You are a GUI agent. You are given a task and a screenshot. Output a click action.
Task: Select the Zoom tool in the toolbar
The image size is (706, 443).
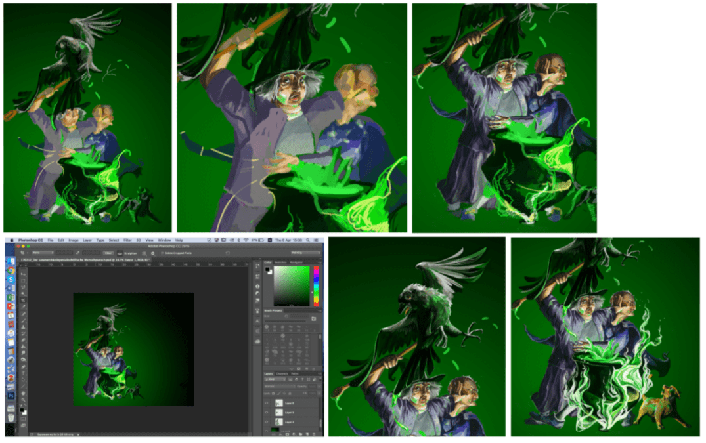point(23,400)
